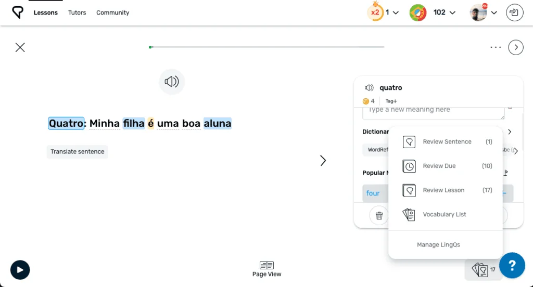Click the highlighted word aluna in sentence
This screenshot has width=533, height=287.
(217, 123)
